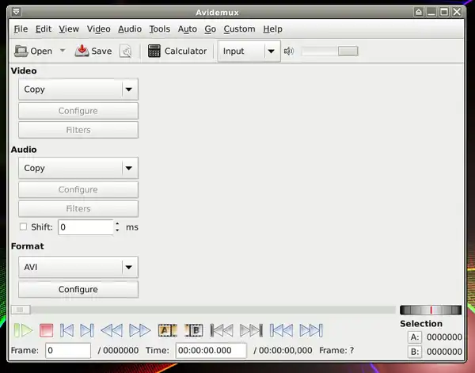Enable the audio Shift checkbox
Image resolution: width=475 pixels, height=373 pixels.
pos(23,227)
